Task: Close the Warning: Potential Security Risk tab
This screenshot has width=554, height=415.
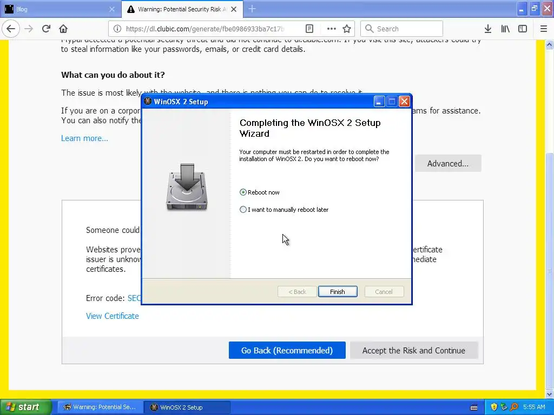Action: point(234,9)
